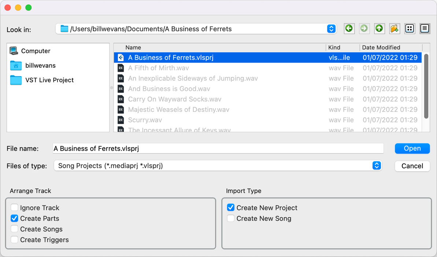The image size is (437, 257).
Task: Click the green Back navigation arrow
Action: coord(349,29)
